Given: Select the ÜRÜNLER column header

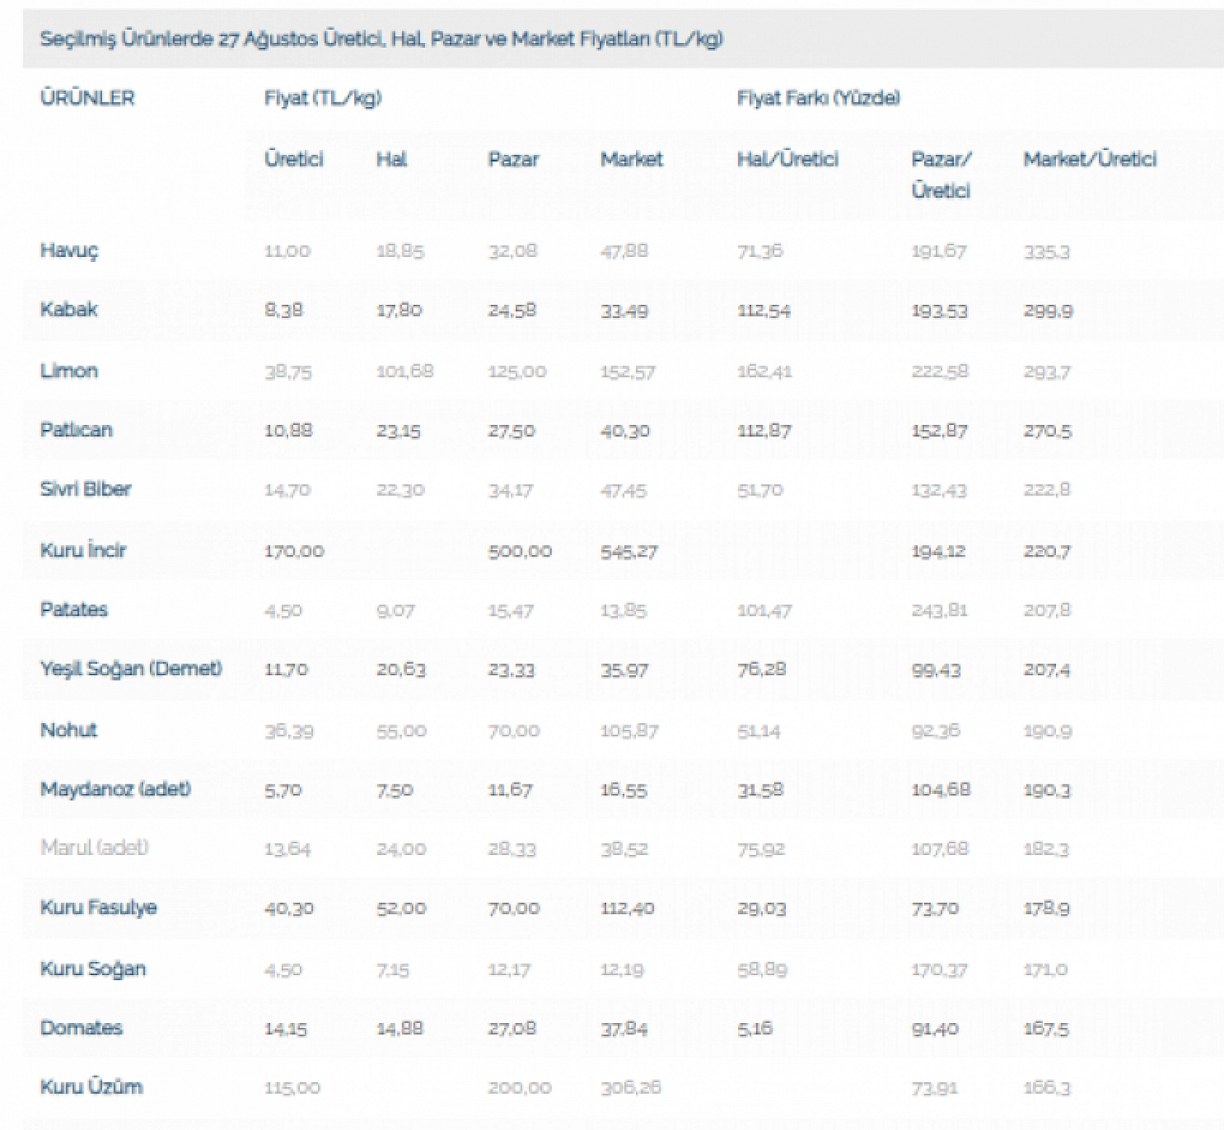Looking at the screenshot, I should click(x=87, y=98).
